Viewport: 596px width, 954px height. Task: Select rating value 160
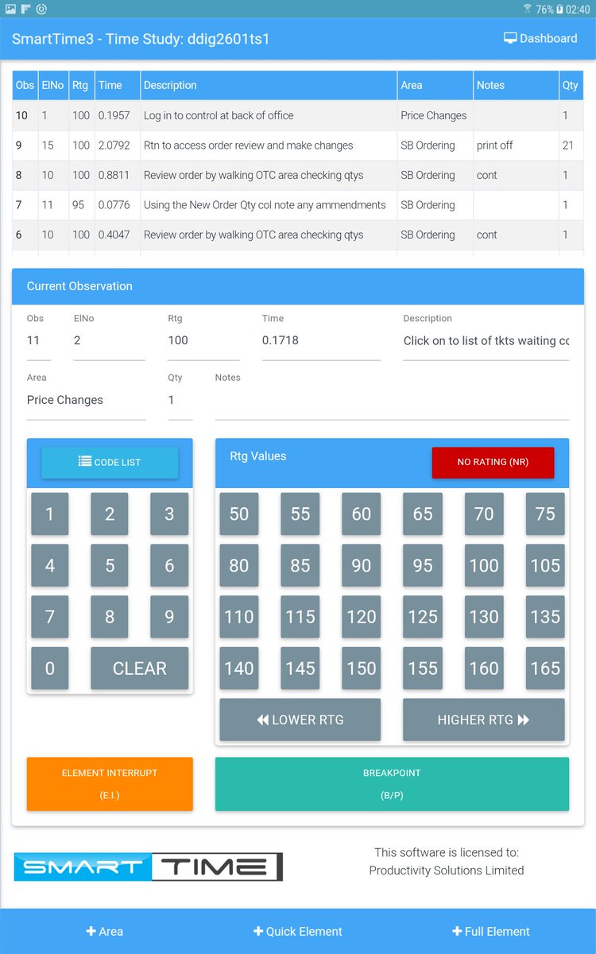484,669
